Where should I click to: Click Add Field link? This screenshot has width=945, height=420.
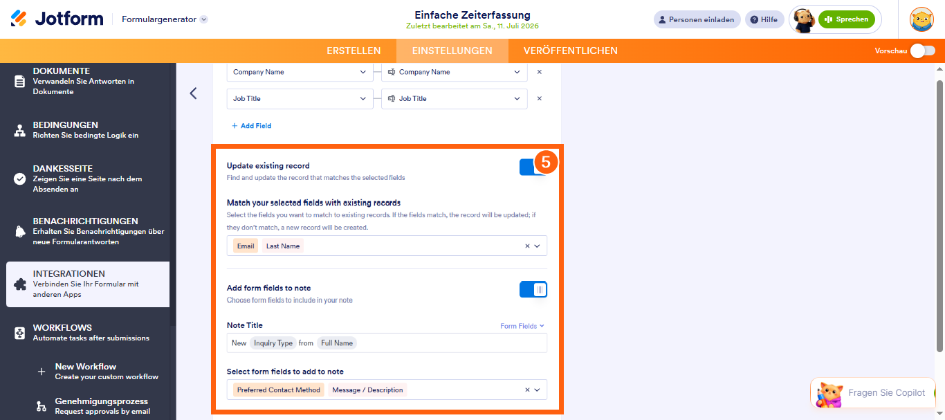click(x=251, y=126)
